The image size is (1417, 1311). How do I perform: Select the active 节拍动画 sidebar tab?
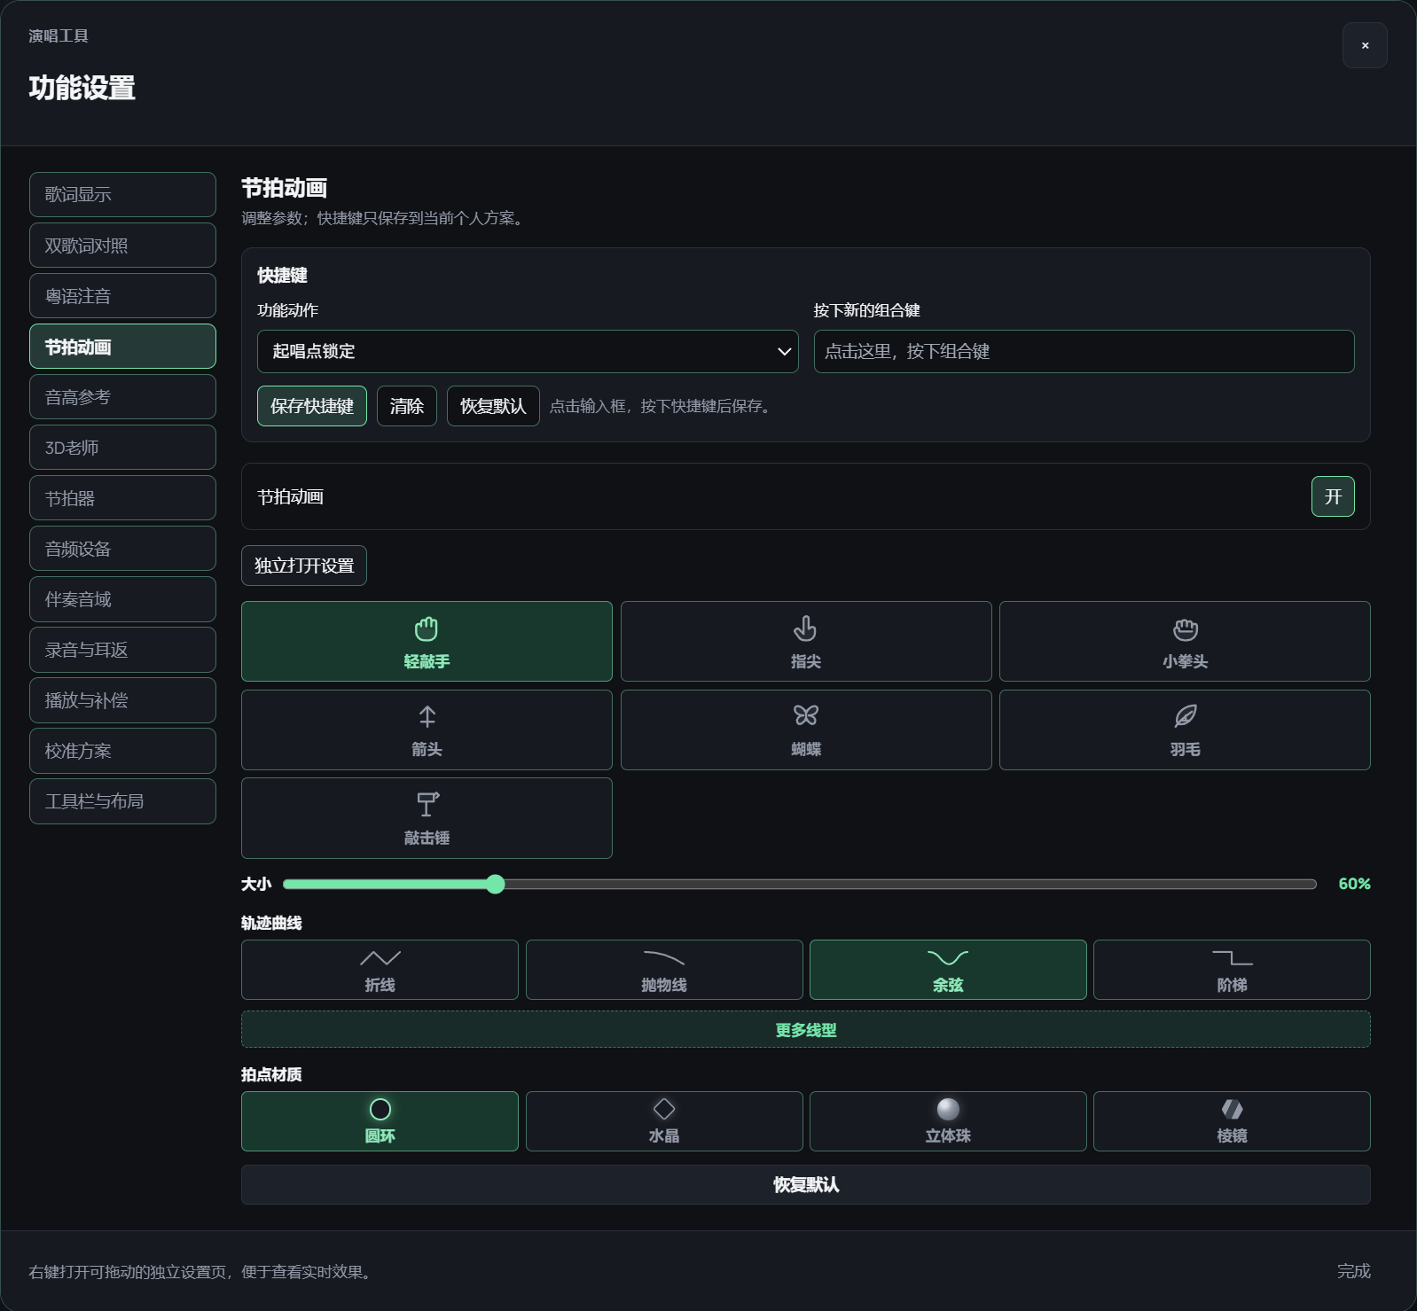coord(122,347)
